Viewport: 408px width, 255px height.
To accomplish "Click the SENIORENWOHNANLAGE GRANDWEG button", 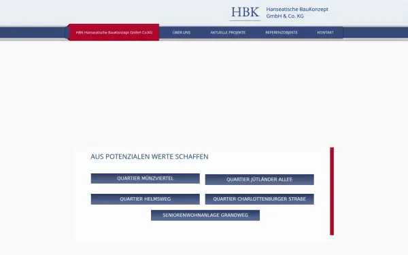I will coord(205,215).
